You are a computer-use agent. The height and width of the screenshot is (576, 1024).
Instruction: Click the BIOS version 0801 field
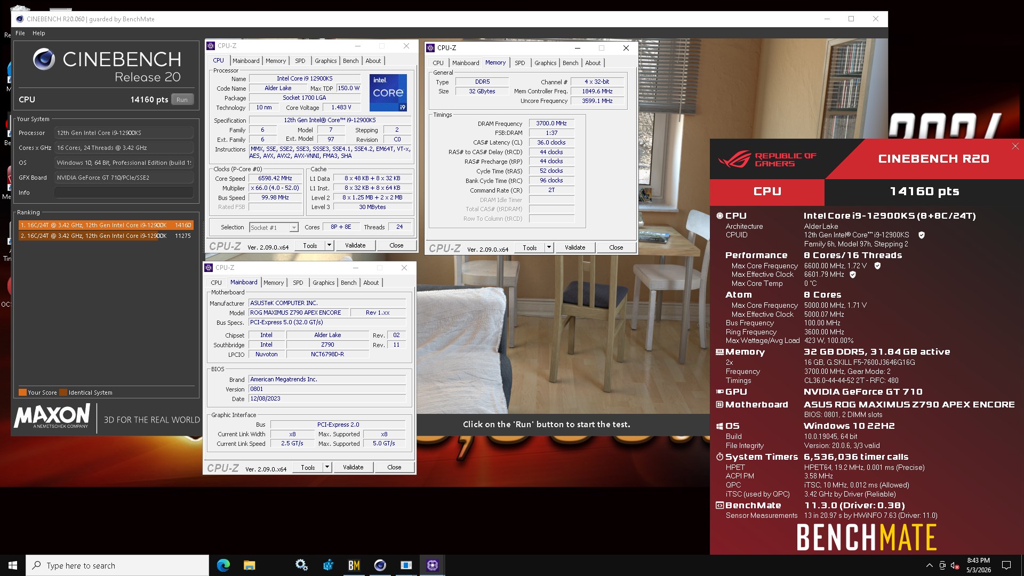327,389
